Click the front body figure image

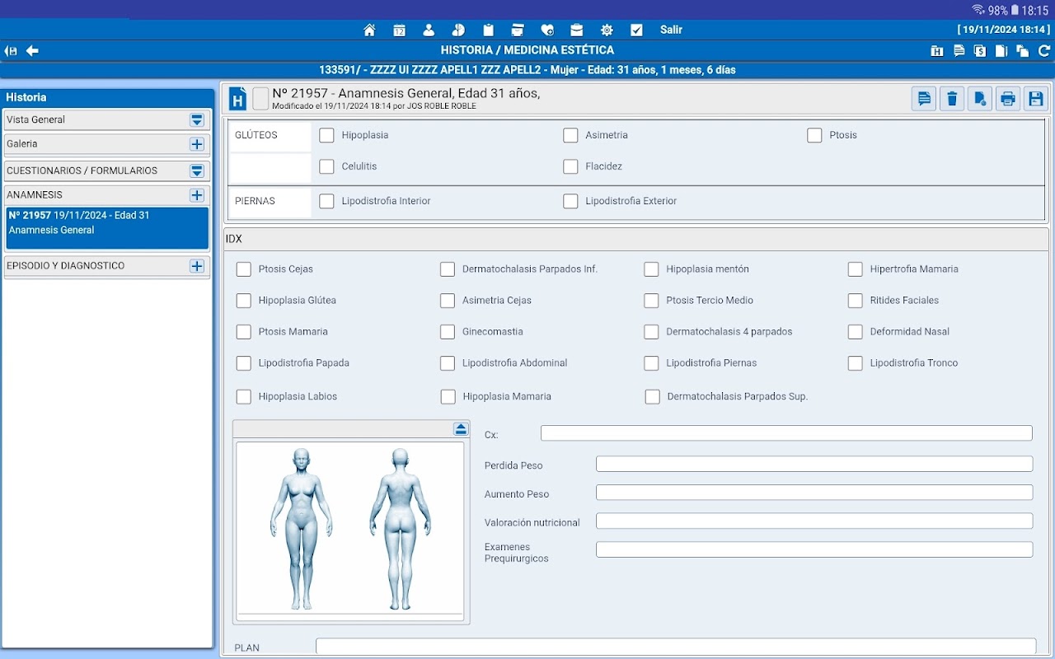coord(302,529)
